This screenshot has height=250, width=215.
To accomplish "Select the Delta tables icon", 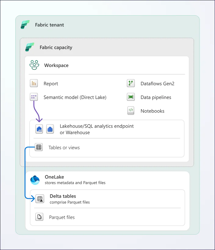I will (x=40, y=199).
